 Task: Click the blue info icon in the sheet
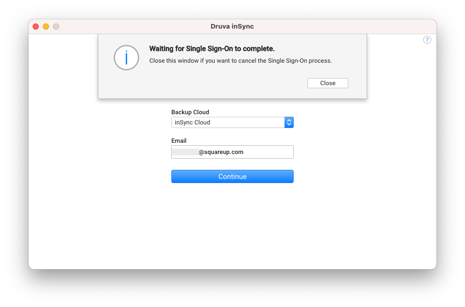[x=126, y=58]
